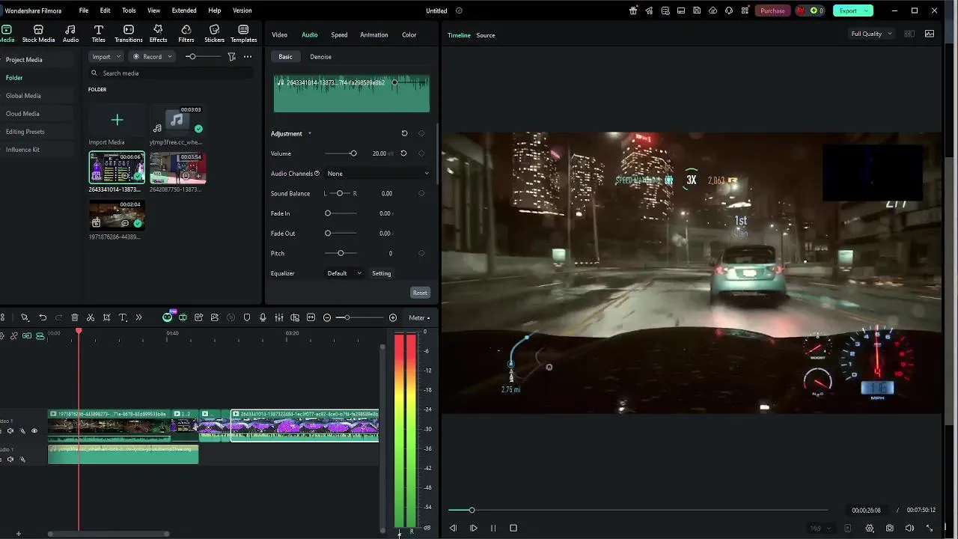Screen dimensions: 958x539
Task: Click the scissors Split tool in timeline toolbar
Action: pos(91,318)
